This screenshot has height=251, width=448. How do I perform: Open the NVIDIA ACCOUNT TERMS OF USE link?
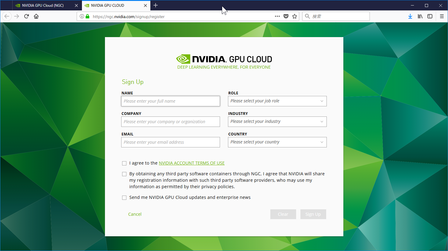(x=191, y=163)
